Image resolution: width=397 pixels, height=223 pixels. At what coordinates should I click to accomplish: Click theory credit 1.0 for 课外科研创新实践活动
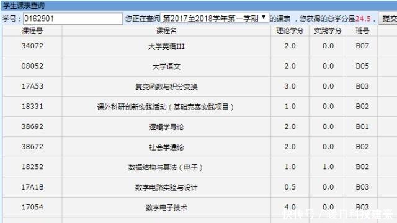tap(290, 107)
